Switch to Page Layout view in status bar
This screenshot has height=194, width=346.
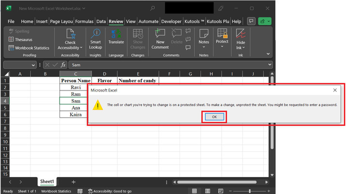pos(207,191)
